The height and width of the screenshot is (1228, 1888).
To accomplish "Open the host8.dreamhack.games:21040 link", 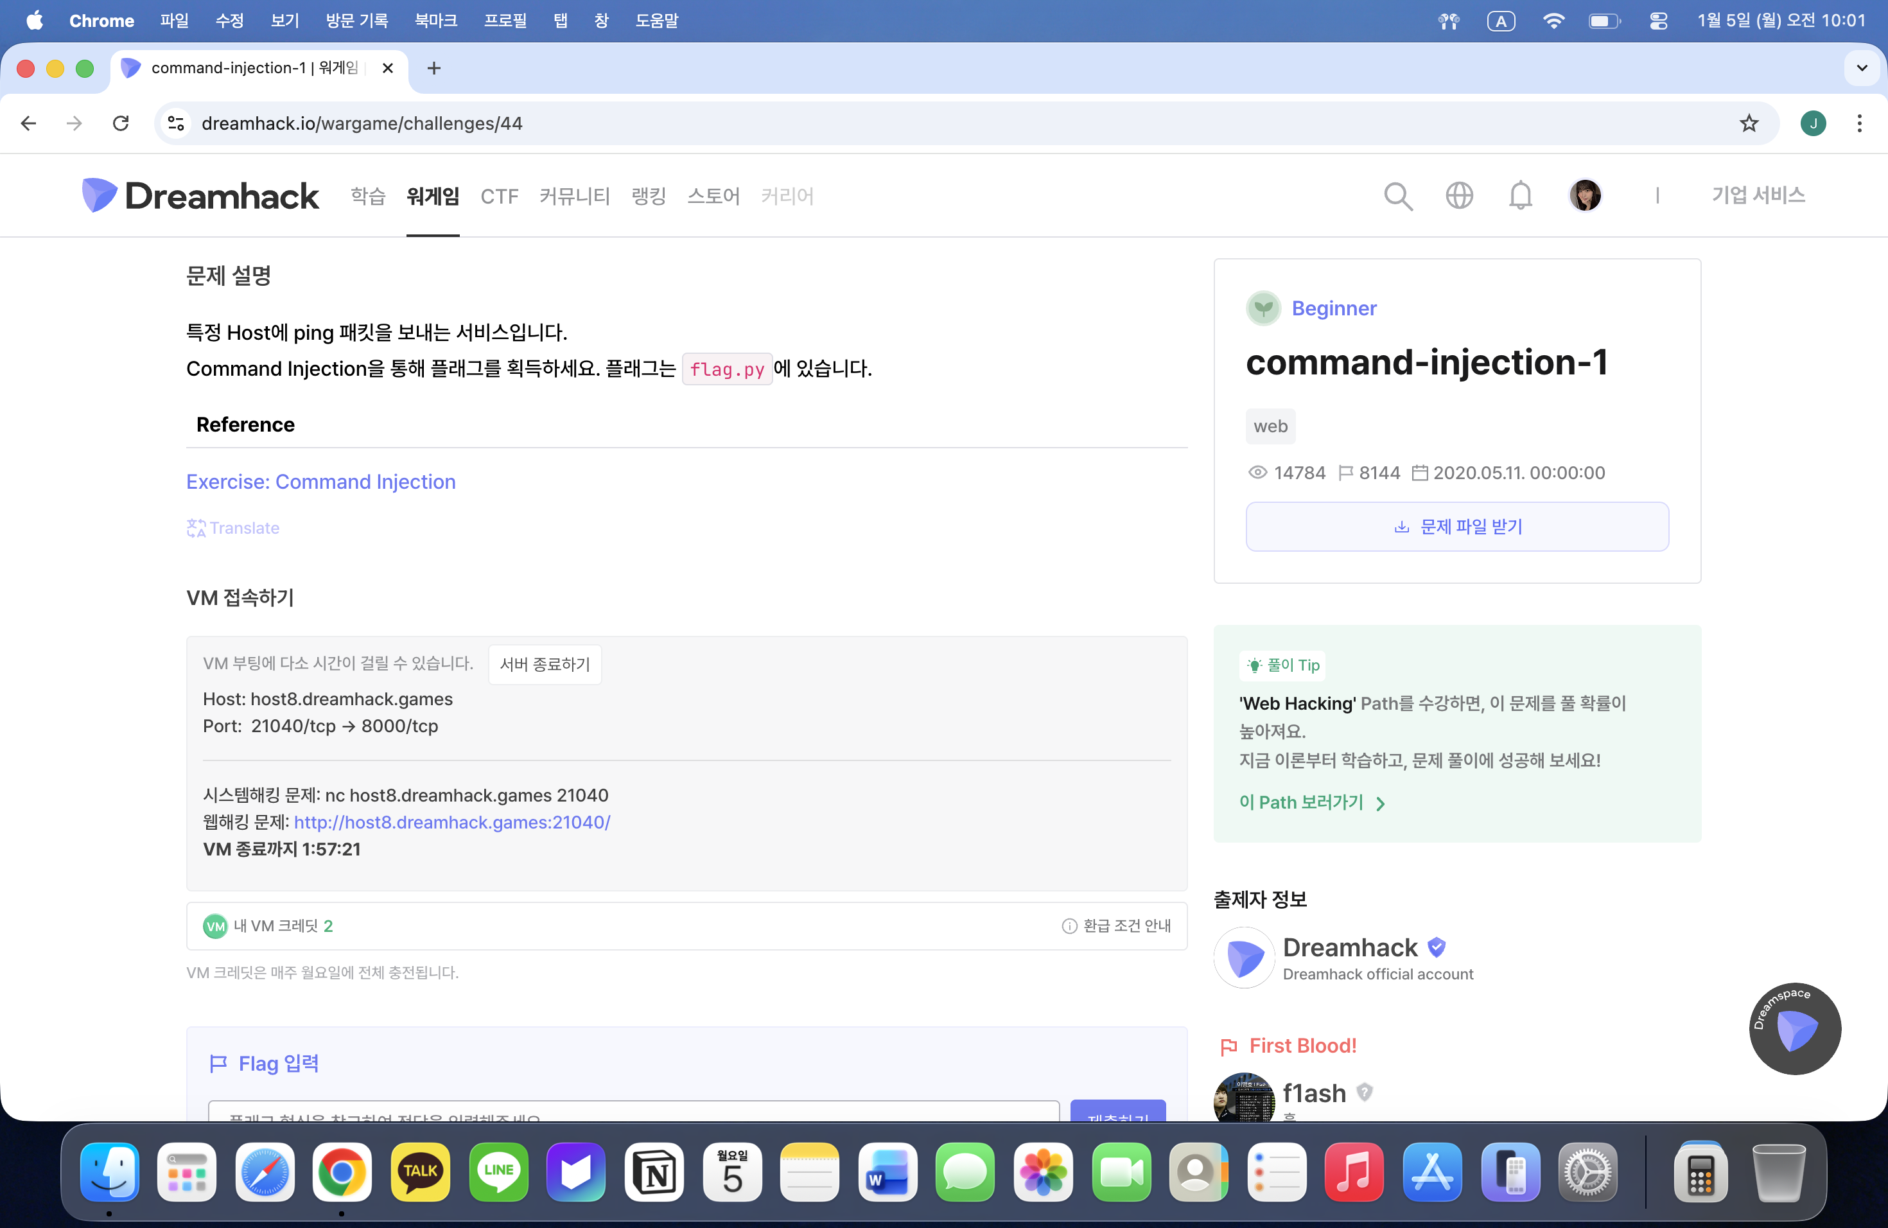I will (452, 822).
